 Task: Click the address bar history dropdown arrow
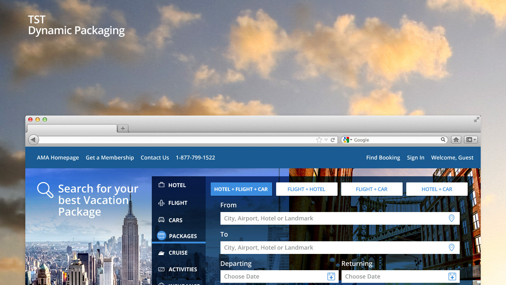(326, 140)
